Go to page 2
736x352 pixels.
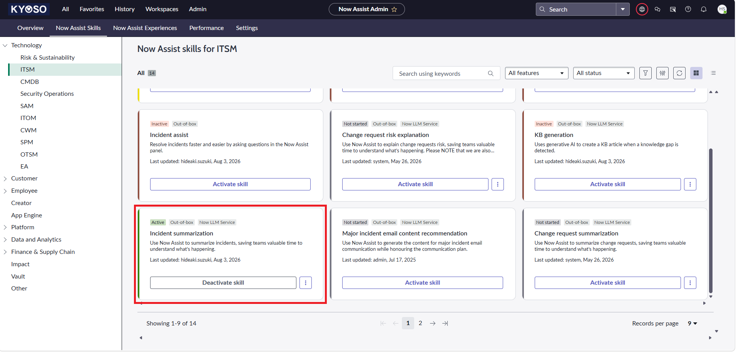click(x=420, y=324)
